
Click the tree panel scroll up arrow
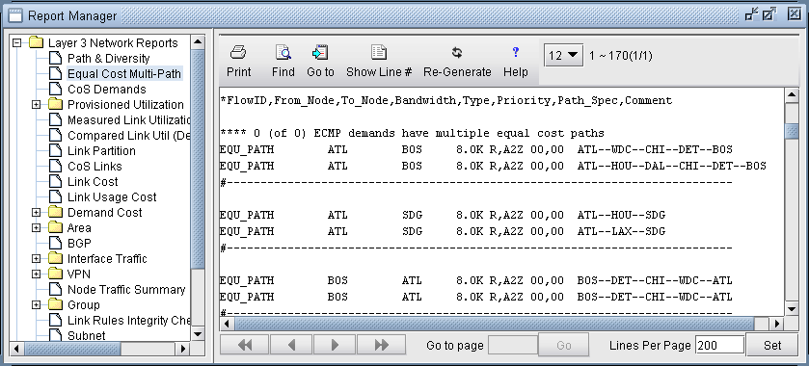point(198,42)
